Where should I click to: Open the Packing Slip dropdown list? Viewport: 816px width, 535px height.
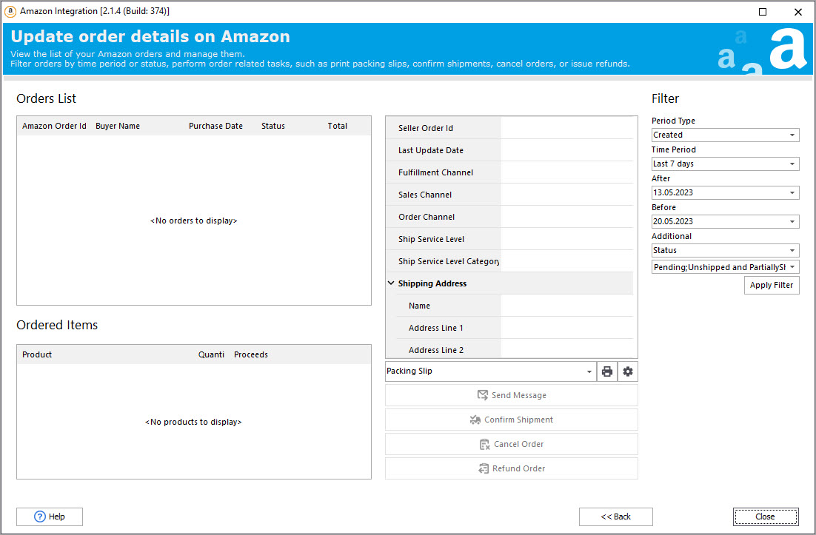pos(589,371)
